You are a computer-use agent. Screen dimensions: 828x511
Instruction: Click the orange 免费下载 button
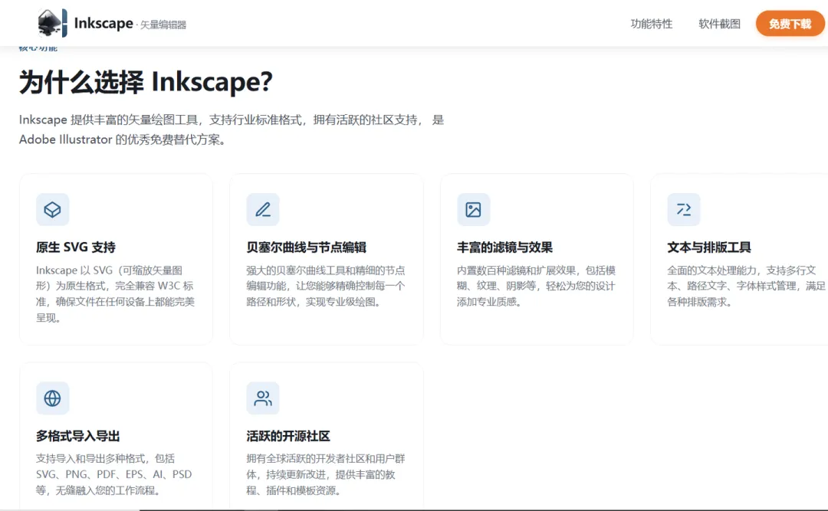pos(790,24)
